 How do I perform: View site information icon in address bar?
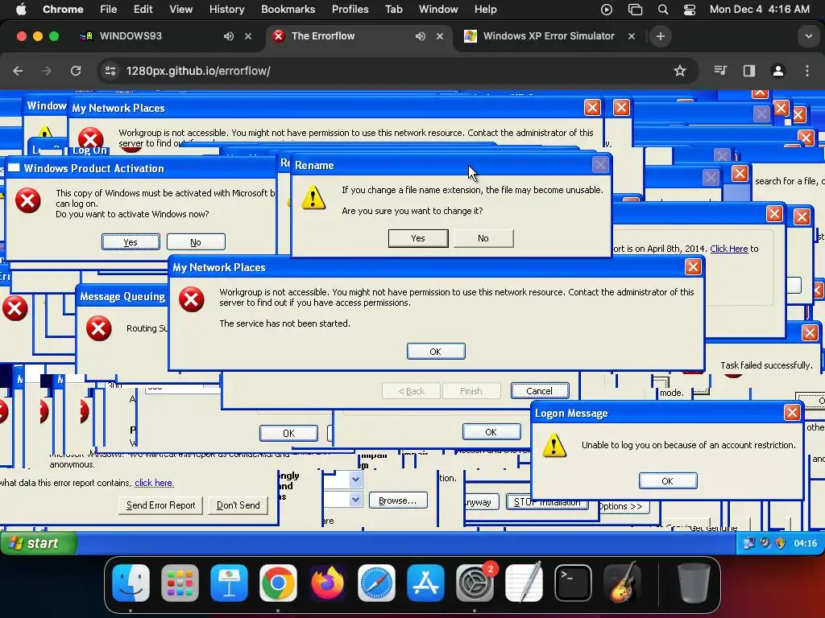[x=110, y=71]
